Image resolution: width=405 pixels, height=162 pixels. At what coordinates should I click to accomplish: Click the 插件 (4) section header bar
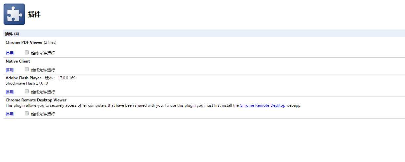12,34
